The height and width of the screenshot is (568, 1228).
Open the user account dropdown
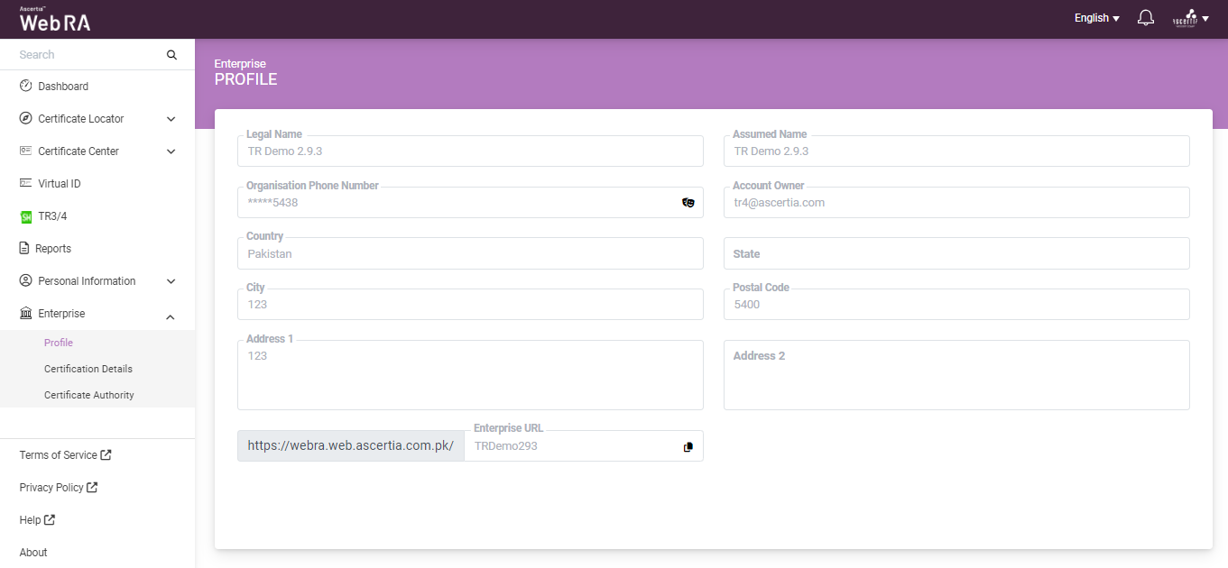click(x=1190, y=18)
